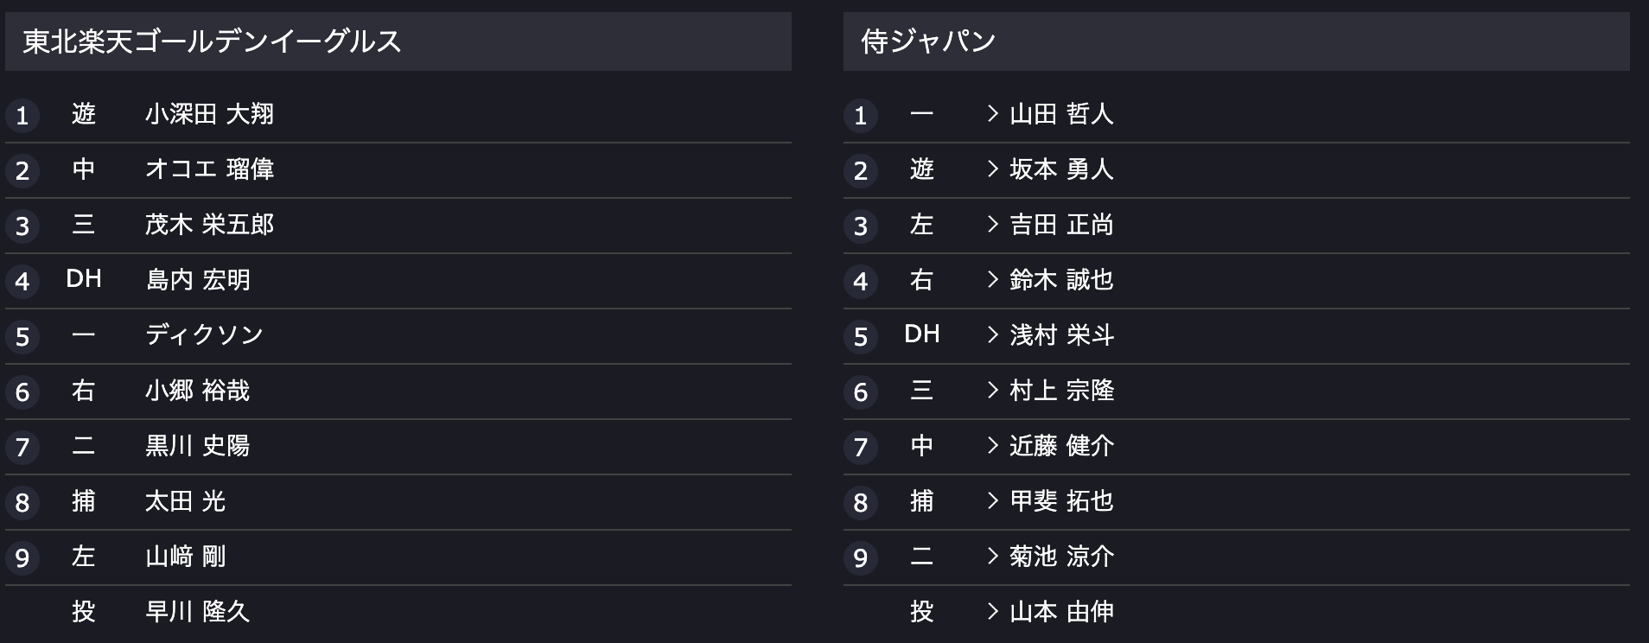Click the 東北楽天ゴールデンイーグルス team header
The width and height of the screenshot is (1649, 643).
tap(398, 41)
